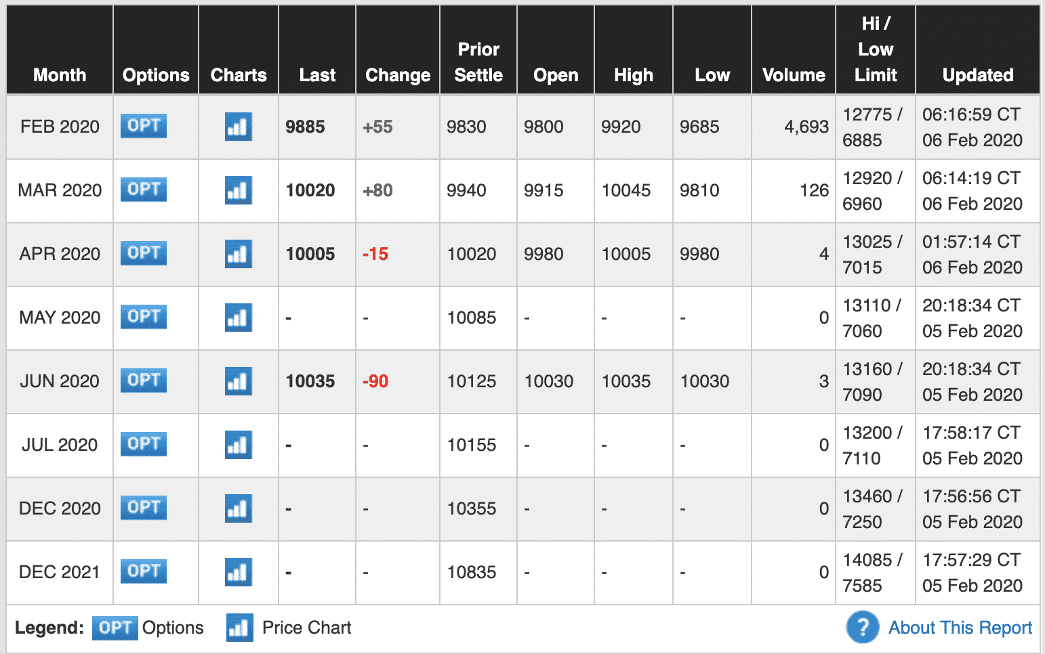Click the Hi / Low Limit column header
Screen dimensions: 1045x654
coord(876,49)
